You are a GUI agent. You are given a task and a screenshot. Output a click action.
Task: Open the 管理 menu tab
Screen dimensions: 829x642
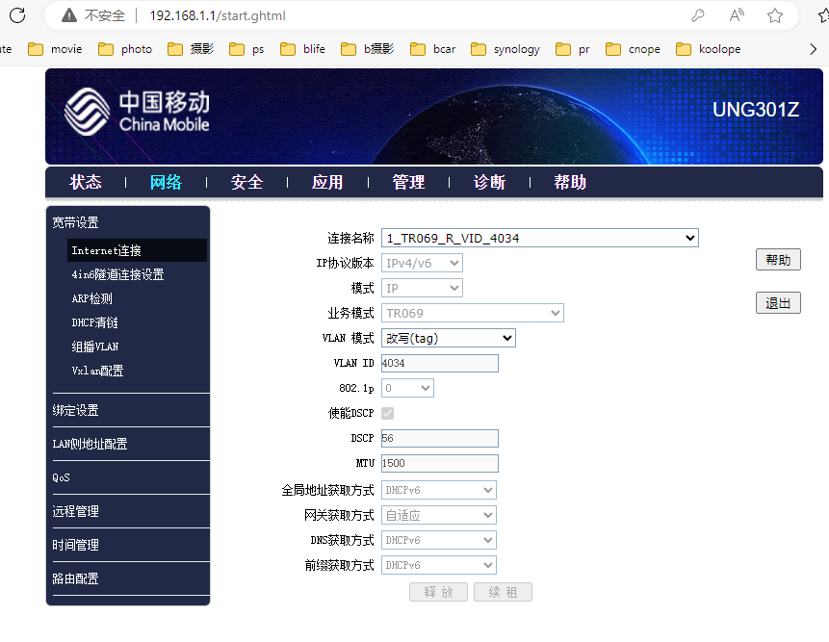pos(408,182)
